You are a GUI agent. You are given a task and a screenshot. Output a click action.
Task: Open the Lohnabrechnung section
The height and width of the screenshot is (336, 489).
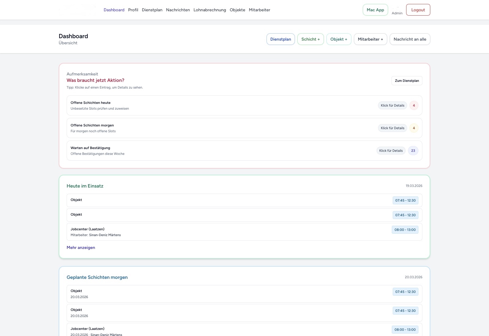(x=210, y=10)
